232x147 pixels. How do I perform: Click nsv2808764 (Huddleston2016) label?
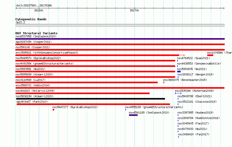coord(199,118)
